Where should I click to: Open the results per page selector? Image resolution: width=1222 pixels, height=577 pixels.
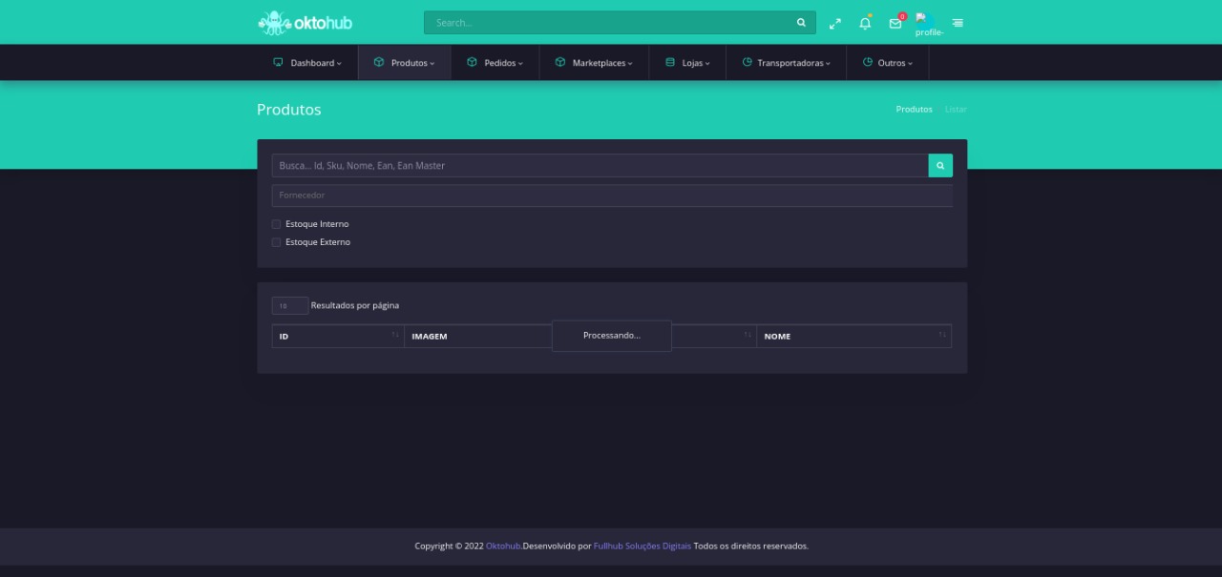point(289,306)
